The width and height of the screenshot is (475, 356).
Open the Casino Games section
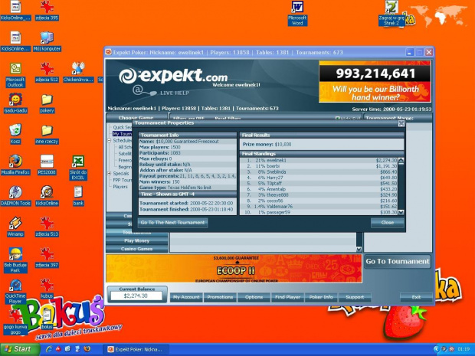[137, 249]
